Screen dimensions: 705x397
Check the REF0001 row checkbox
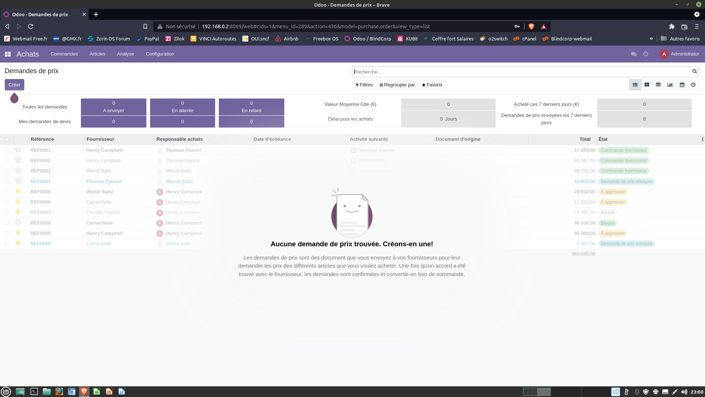[x=7, y=150]
